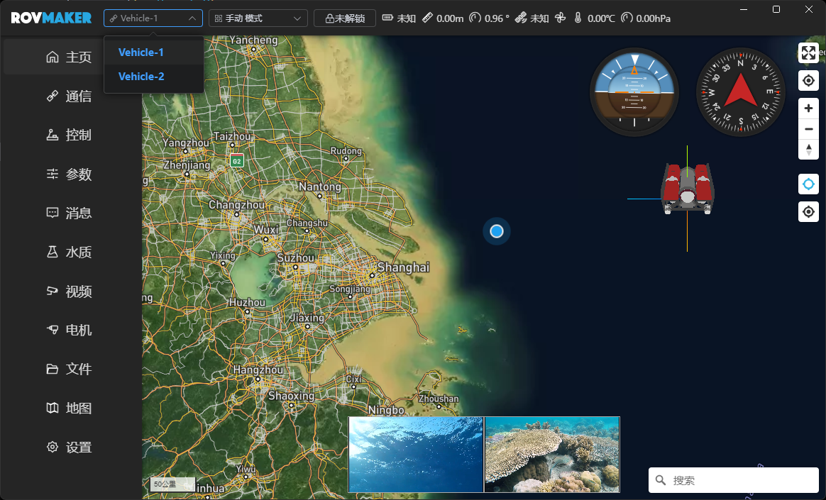The image size is (826, 500).
Task: Click the satellite GPS status icon
Action: pos(521,18)
